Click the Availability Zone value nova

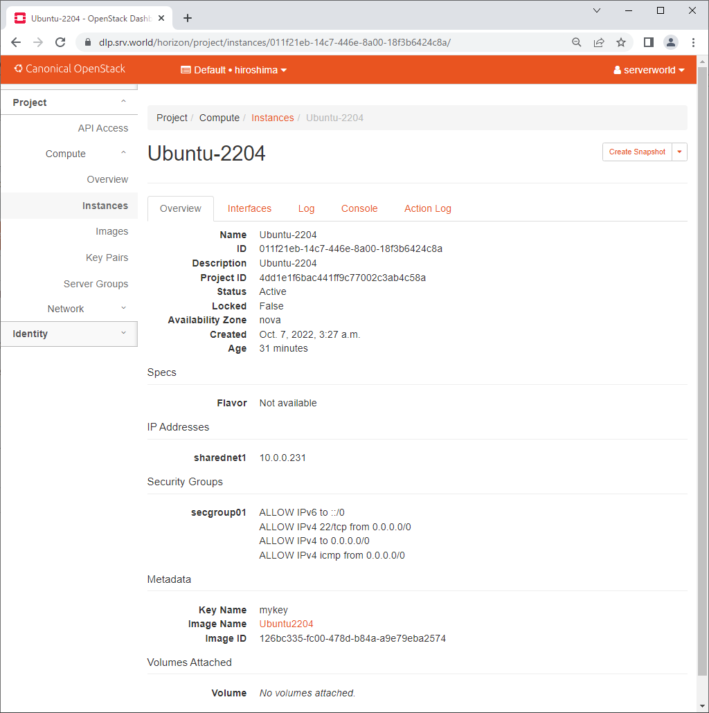click(x=270, y=320)
